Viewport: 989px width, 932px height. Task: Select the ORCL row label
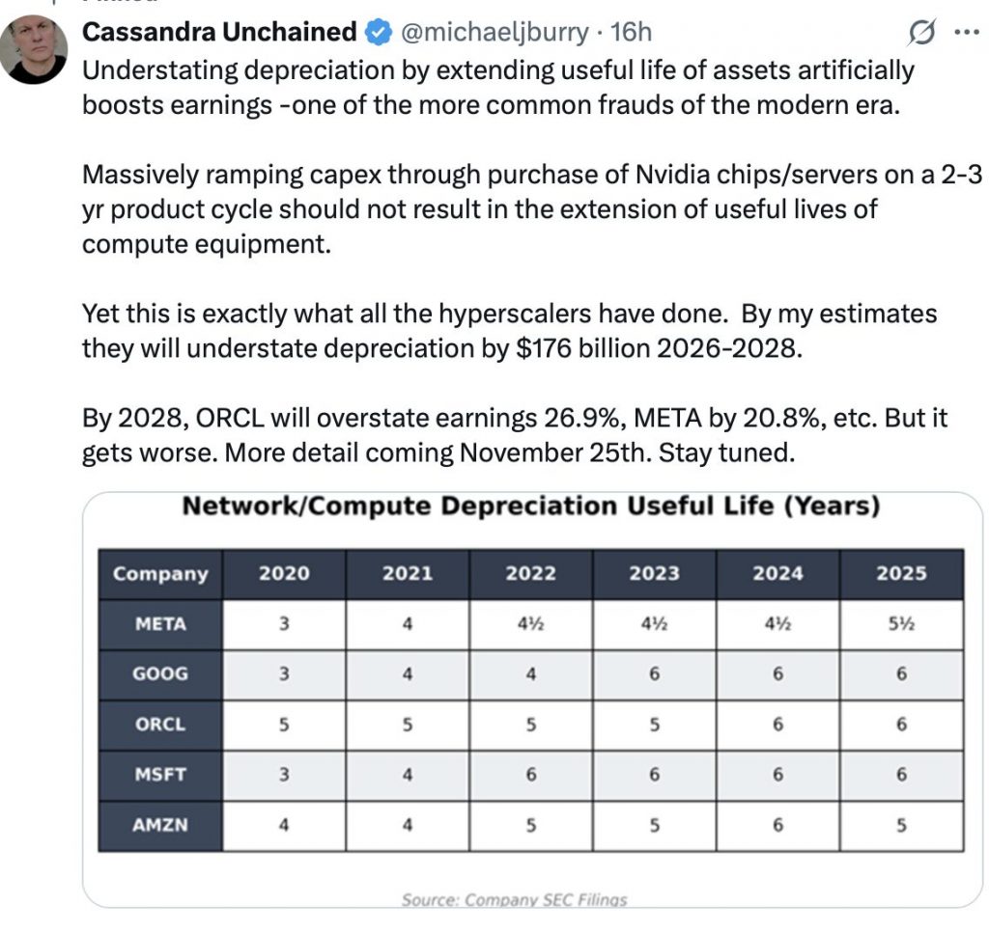click(160, 725)
